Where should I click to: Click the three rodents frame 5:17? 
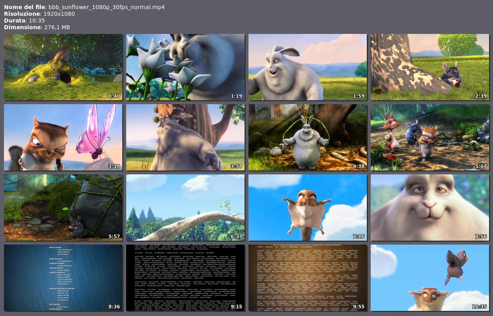coord(430,137)
